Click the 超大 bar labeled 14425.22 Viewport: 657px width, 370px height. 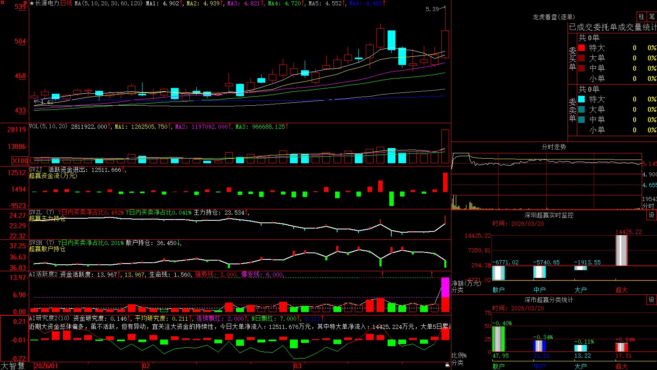(622, 250)
